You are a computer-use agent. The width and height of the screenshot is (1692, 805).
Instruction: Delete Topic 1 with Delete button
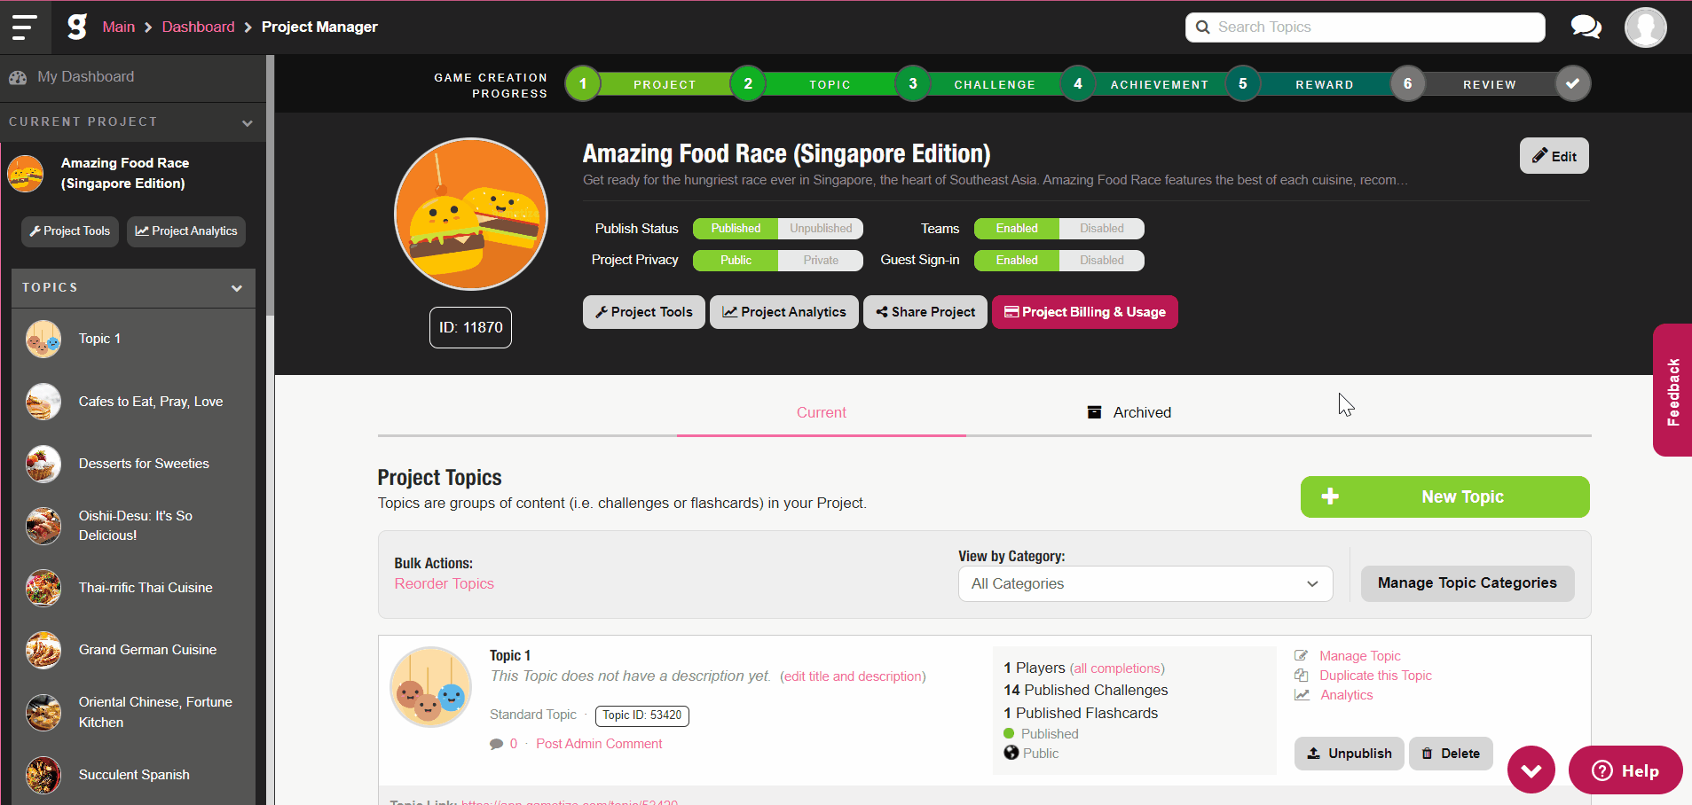[1452, 754]
